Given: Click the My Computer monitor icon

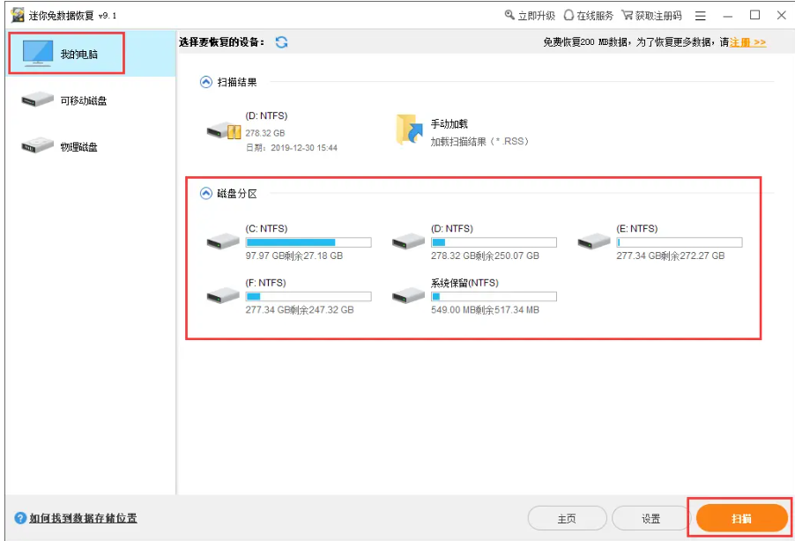Looking at the screenshot, I should click(x=38, y=53).
